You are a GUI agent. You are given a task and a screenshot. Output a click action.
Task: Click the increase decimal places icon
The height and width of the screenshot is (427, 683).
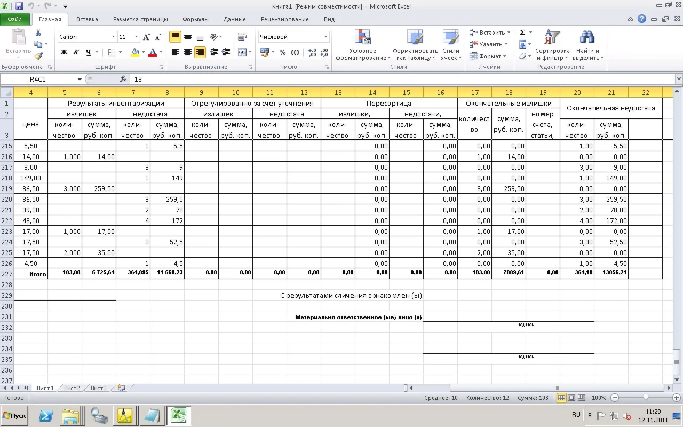pos(312,52)
